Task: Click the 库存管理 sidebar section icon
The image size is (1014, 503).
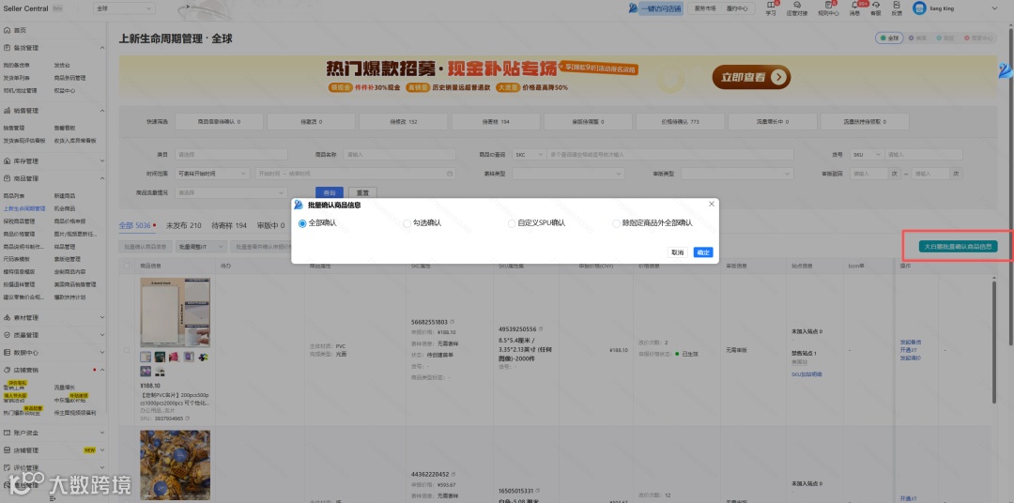Action: (x=8, y=161)
